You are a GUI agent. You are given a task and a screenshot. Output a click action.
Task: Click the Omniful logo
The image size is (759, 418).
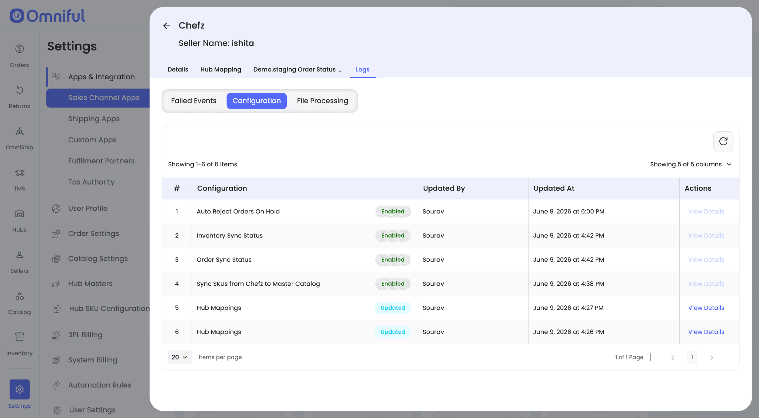47,16
